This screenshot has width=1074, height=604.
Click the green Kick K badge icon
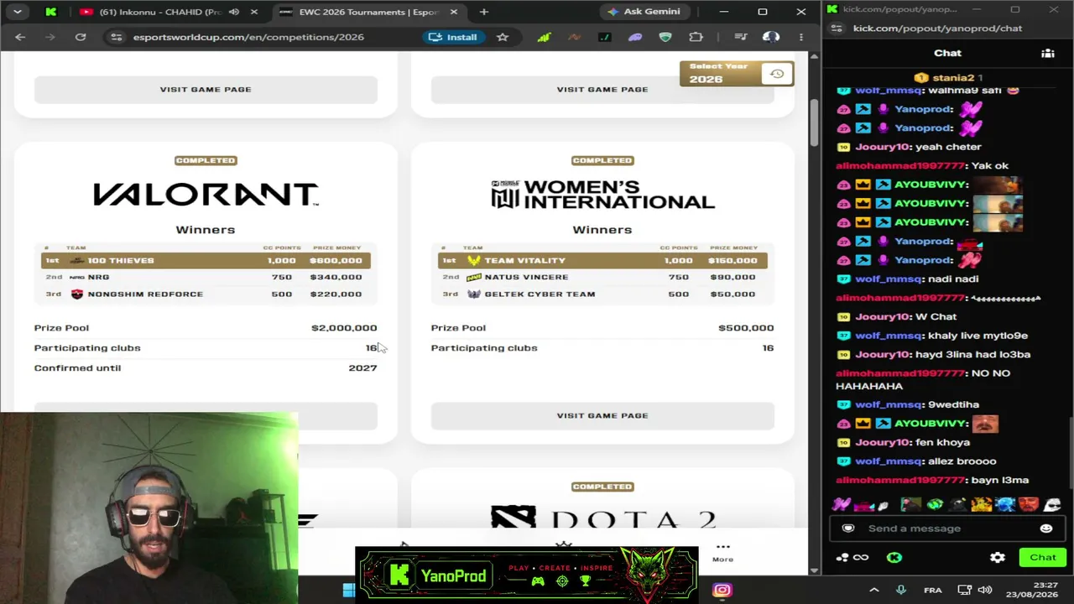894,557
